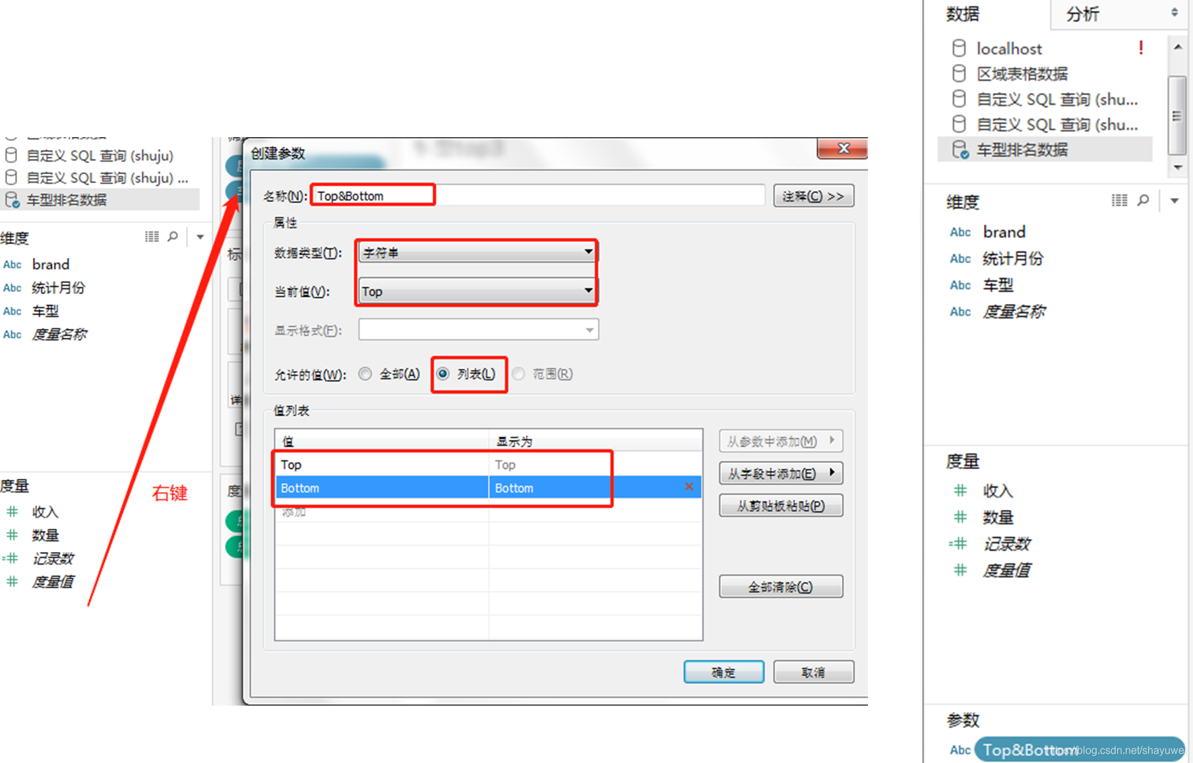Select 记录数 measure in left pane
Screen dimensions: 1193x763
click(x=53, y=559)
